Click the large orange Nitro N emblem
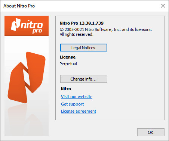Image resolution: width=169 pixels, height=141 pixels. [27, 77]
